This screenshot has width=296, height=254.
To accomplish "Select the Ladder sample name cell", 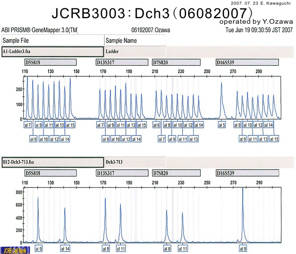I will coord(135,51).
